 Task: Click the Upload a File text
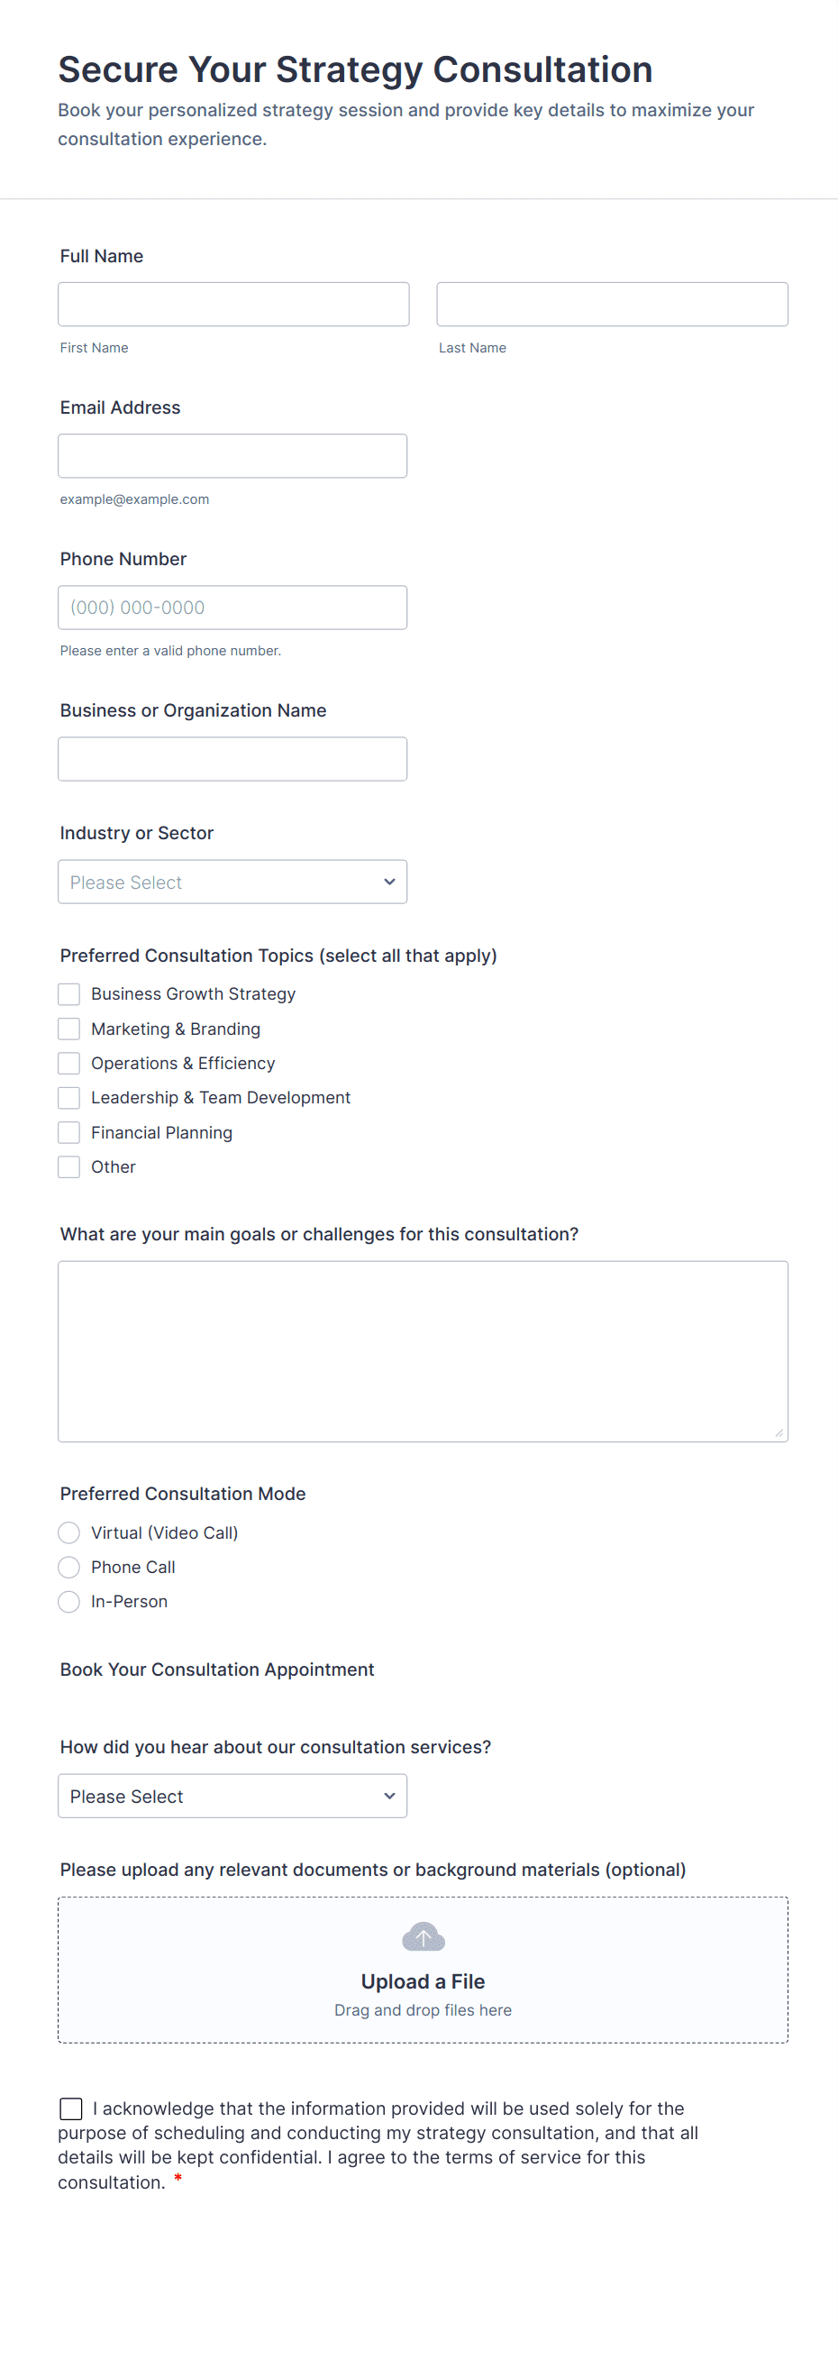[423, 1981]
